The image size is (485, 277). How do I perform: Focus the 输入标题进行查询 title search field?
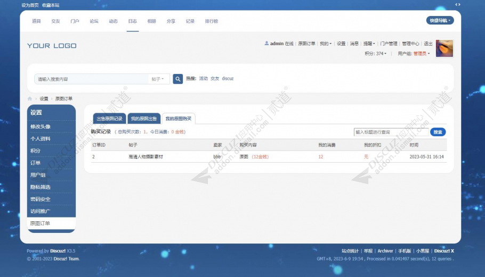[391, 132]
